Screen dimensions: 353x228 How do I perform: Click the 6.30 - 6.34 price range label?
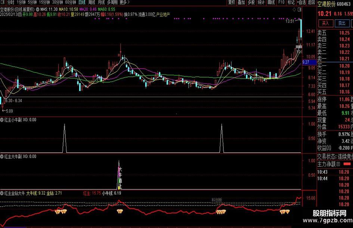point(13,101)
